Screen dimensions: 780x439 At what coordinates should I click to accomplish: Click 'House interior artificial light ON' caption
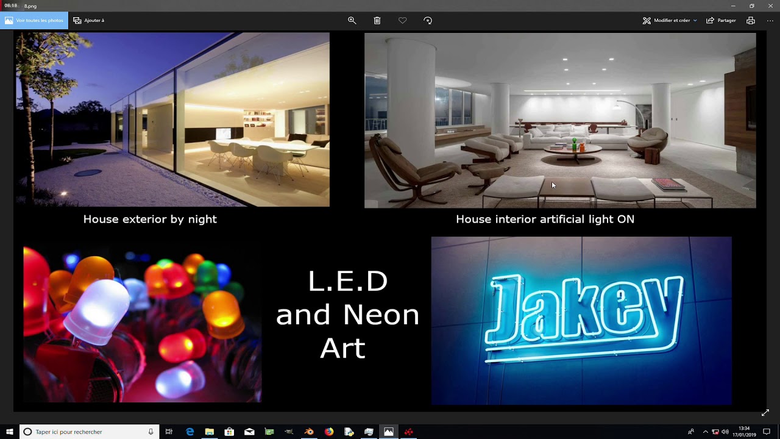[545, 220]
